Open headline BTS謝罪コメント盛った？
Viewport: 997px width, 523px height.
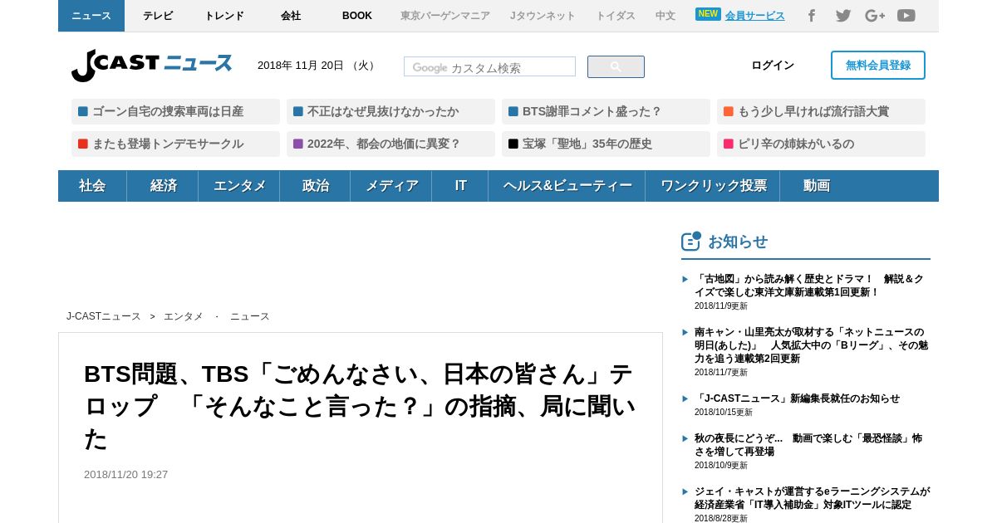(606, 111)
